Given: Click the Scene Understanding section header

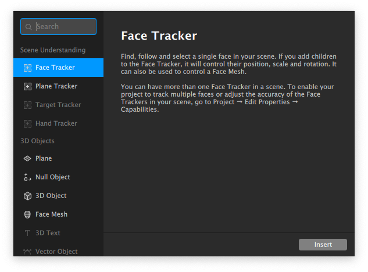Looking at the screenshot, I should [x=53, y=50].
